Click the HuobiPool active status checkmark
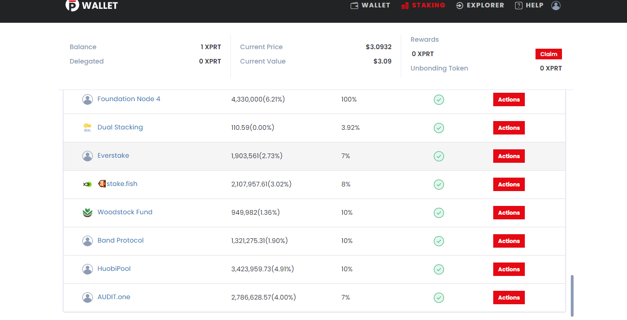The height and width of the screenshot is (320, 627). point(439,269)
